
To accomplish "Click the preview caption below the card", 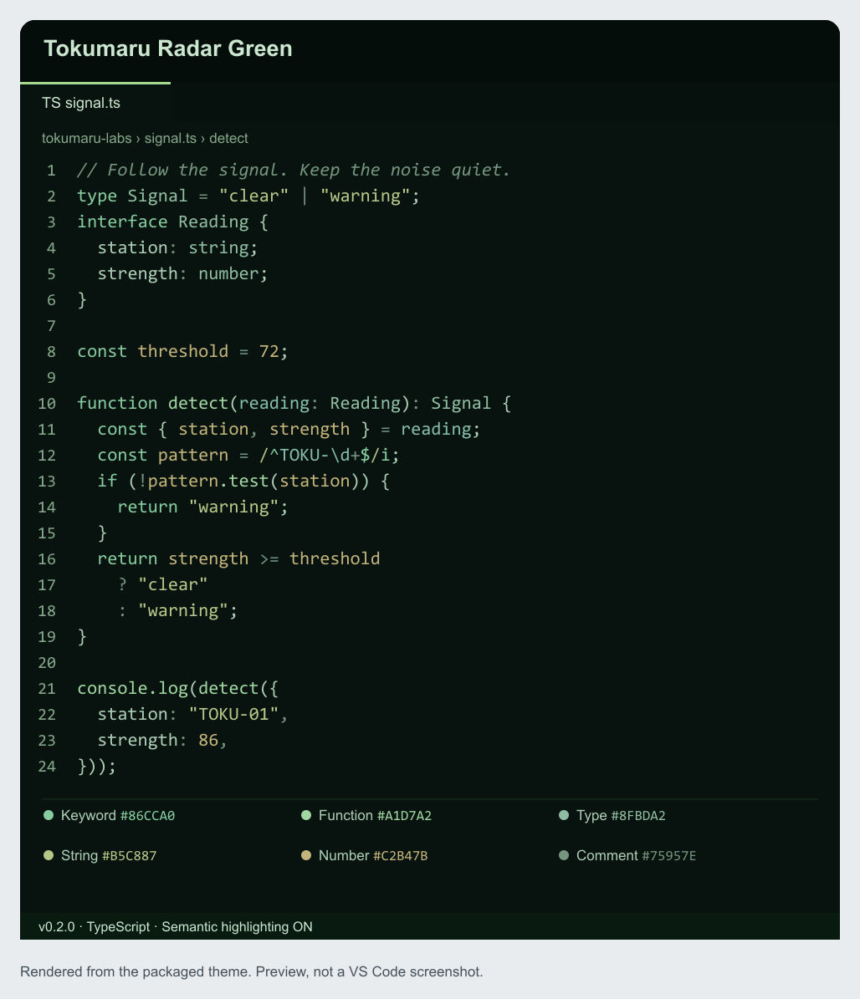I will (x=252, y=971).
